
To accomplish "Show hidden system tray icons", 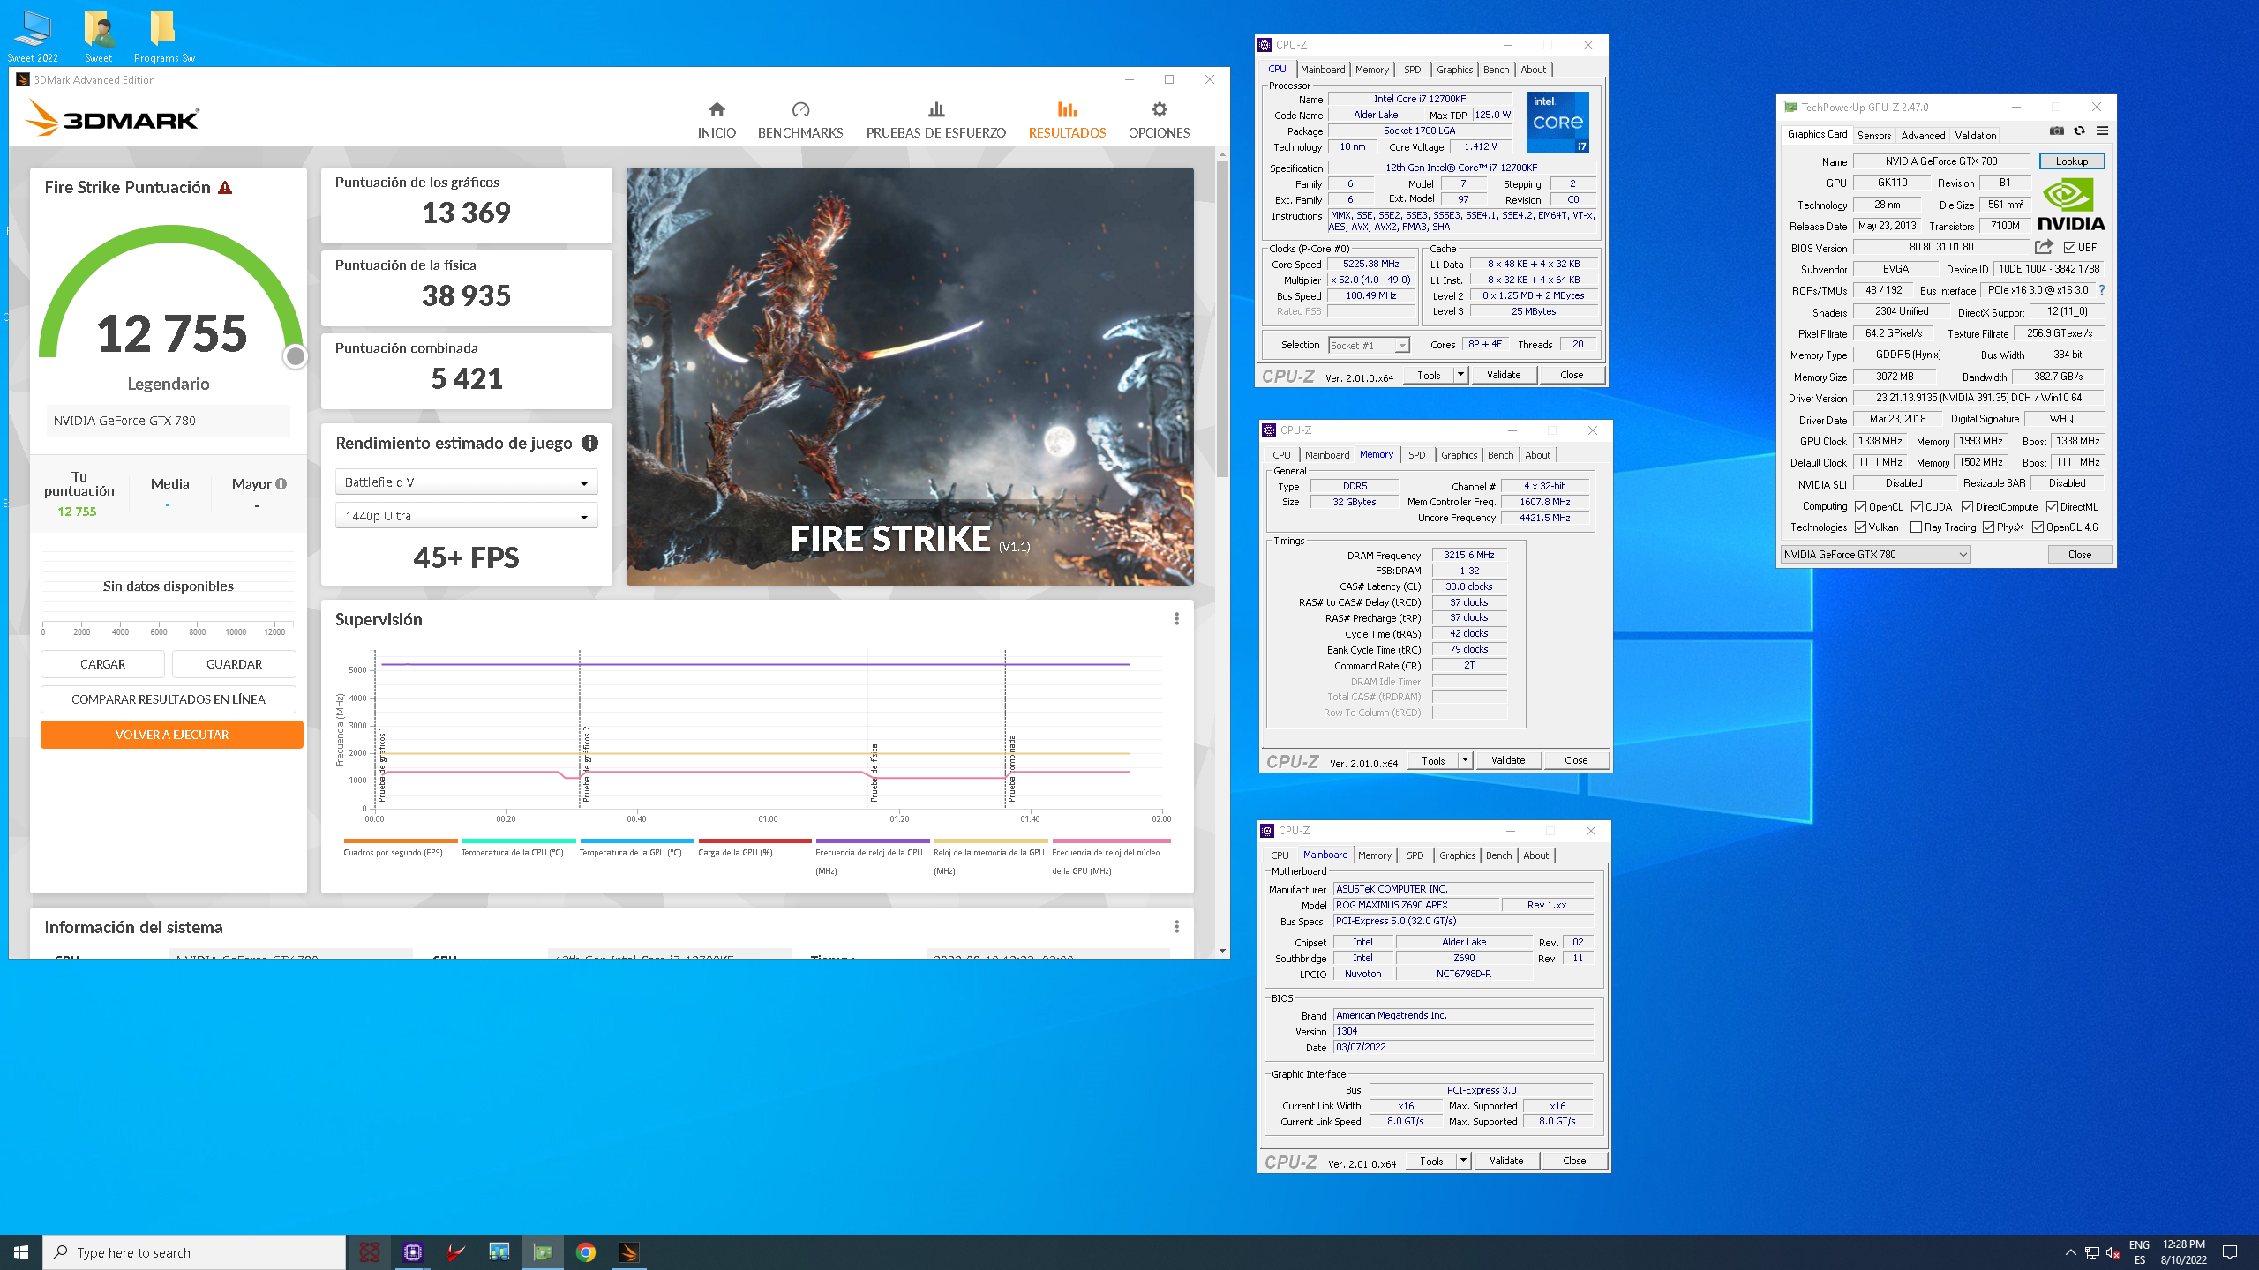I will 2070,1252.
